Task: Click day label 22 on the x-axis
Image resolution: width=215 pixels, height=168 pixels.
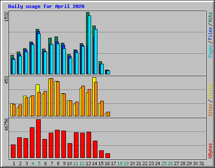Action: coord(145,163)
